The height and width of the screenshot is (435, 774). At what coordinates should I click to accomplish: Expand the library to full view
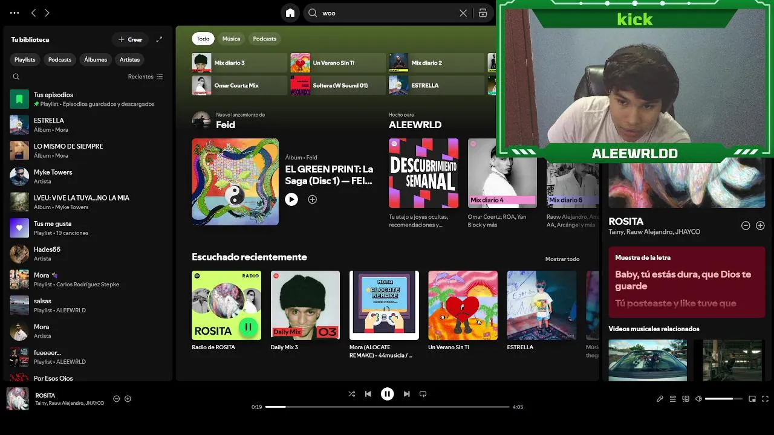point(159,39)
